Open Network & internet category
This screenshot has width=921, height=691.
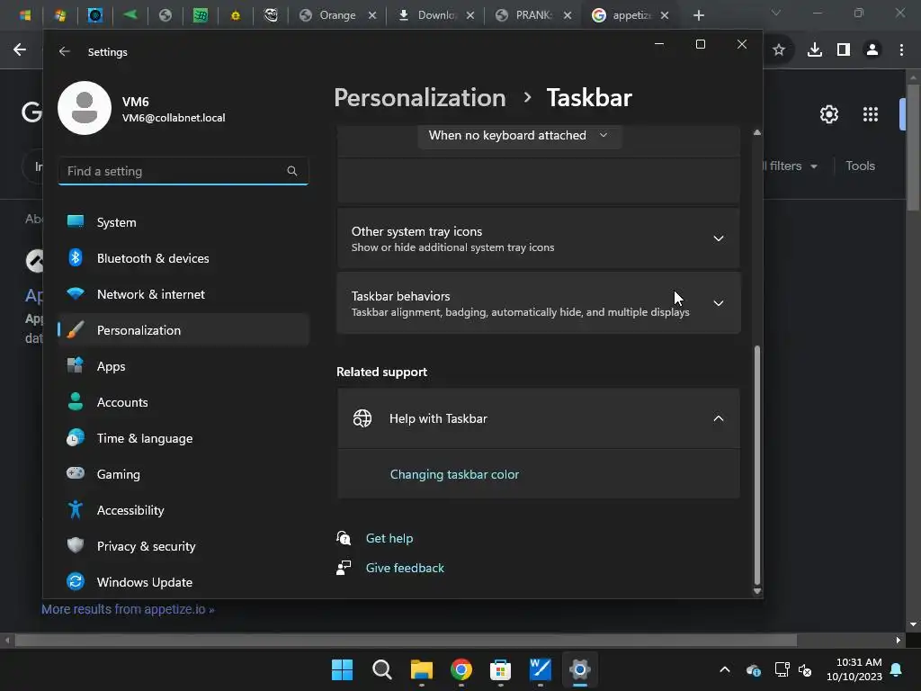pos(183,294)
